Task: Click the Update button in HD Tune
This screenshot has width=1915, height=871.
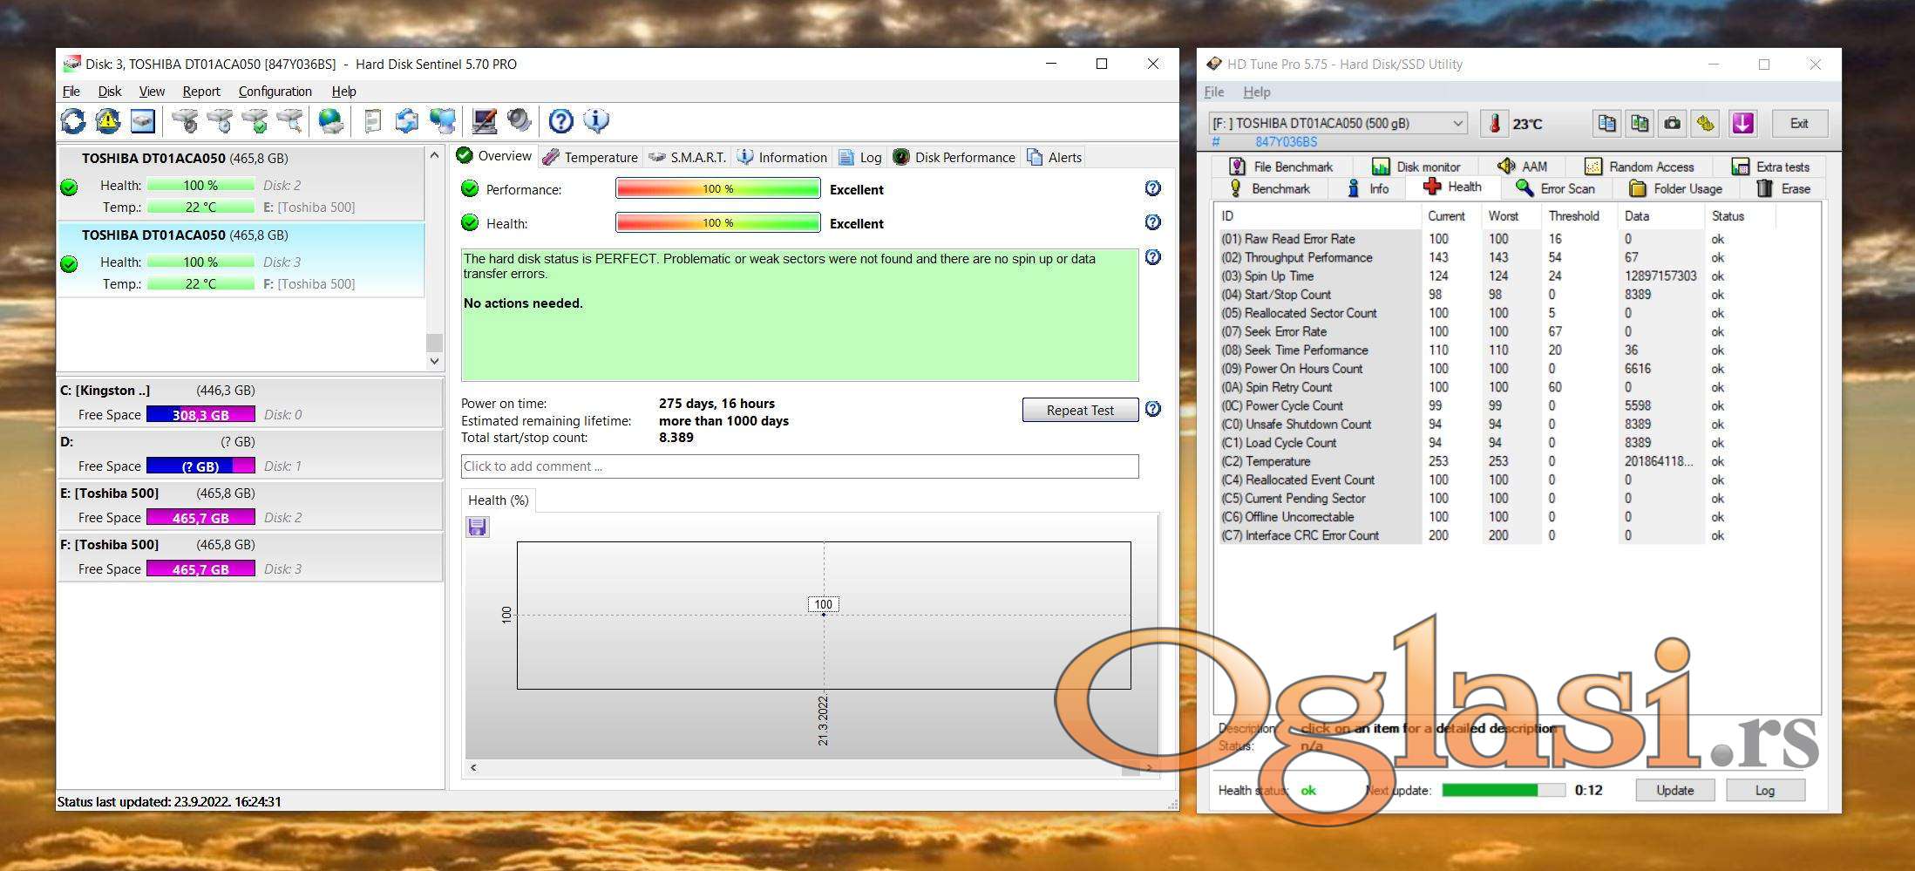Action: click(x=1674, y=790)
